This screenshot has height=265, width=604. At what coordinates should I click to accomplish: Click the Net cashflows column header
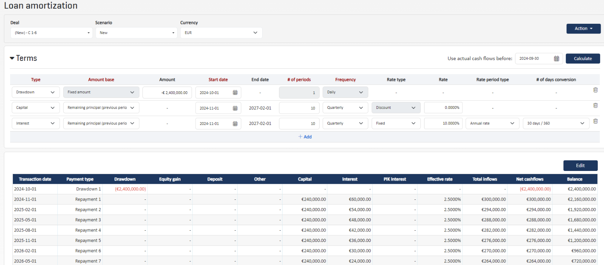(529, 179)
